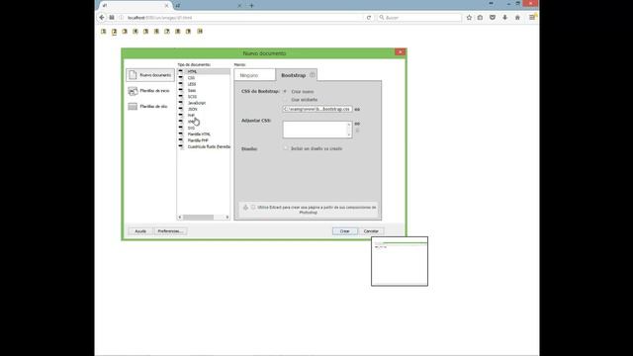This screenshot has width=633, height=356.
Task: Show bookmarks library icon next to the star
Action: (x=480, y=18)
